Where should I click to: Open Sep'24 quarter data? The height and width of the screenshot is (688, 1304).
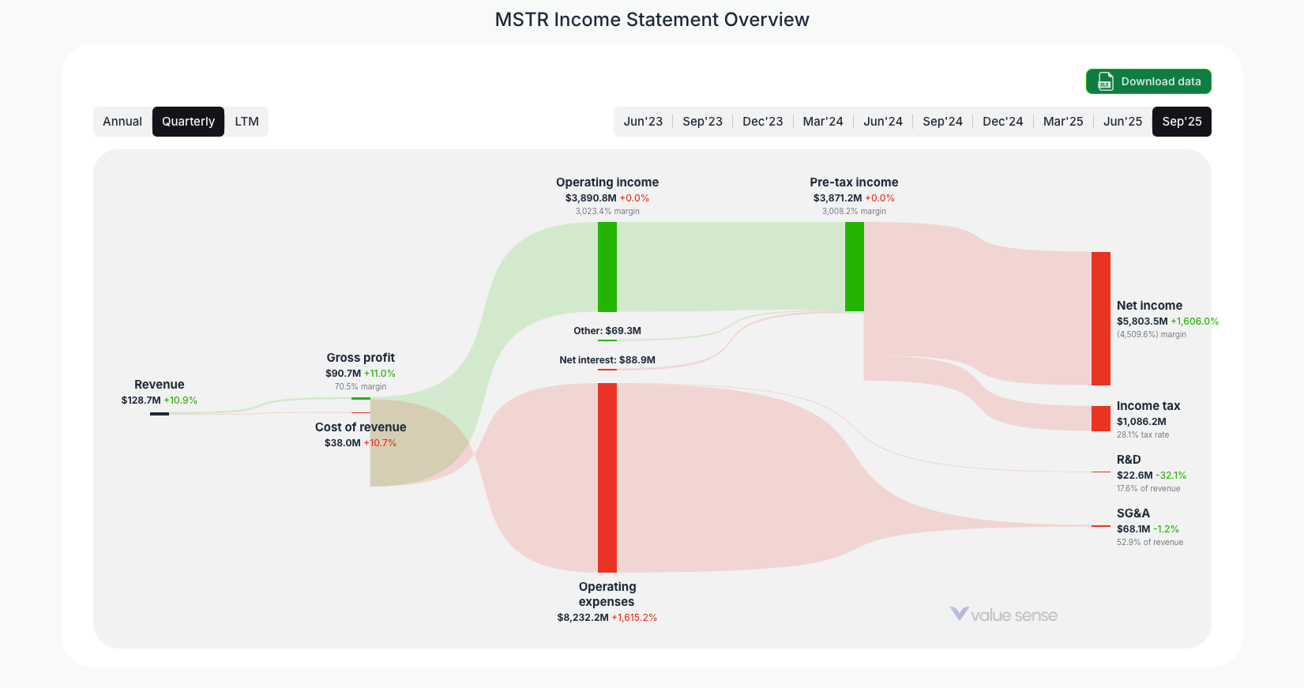(x=942, y=121)
